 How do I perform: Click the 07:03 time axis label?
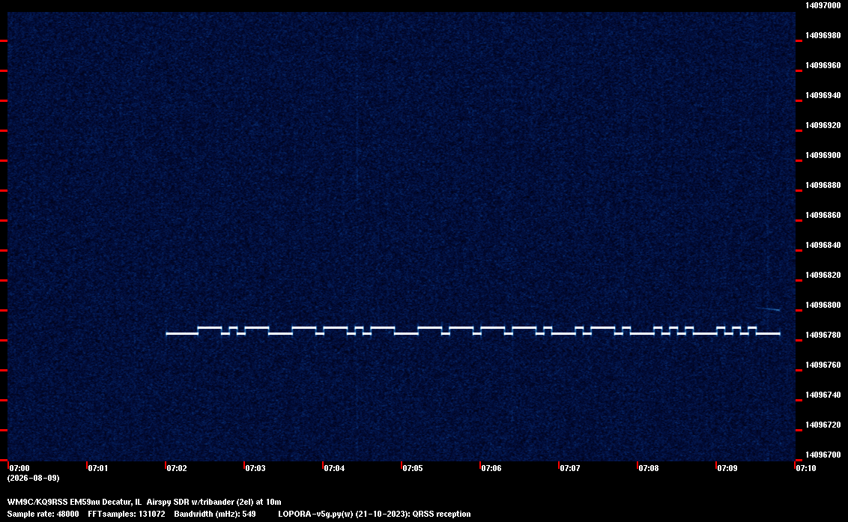pos(255,468)
